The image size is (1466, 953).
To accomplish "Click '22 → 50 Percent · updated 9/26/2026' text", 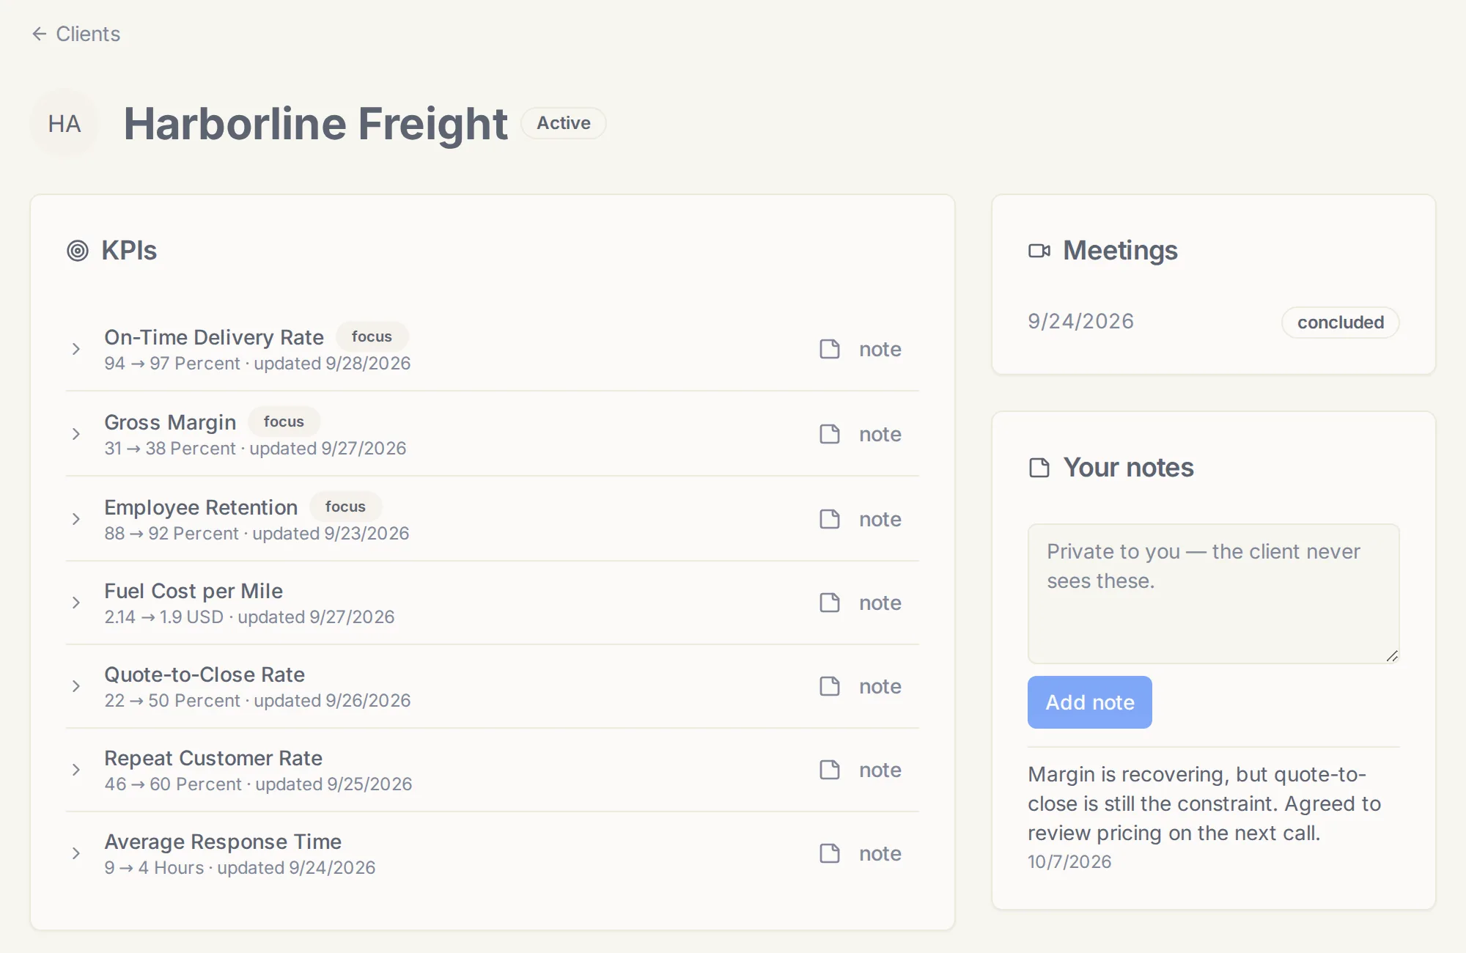I will pyautogui.click(x=257, y=701).
